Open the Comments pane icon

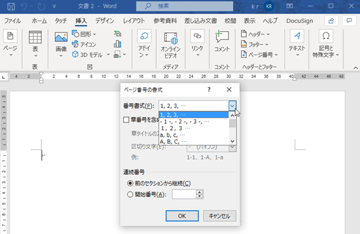coord(349,21)
